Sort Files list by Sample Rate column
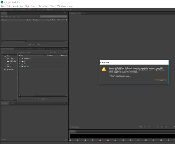The width and height of the screenshot is (175, 144). click(51, 20)
